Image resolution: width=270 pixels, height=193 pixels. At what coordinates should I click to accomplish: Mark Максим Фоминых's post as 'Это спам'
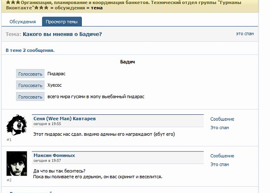219,164
